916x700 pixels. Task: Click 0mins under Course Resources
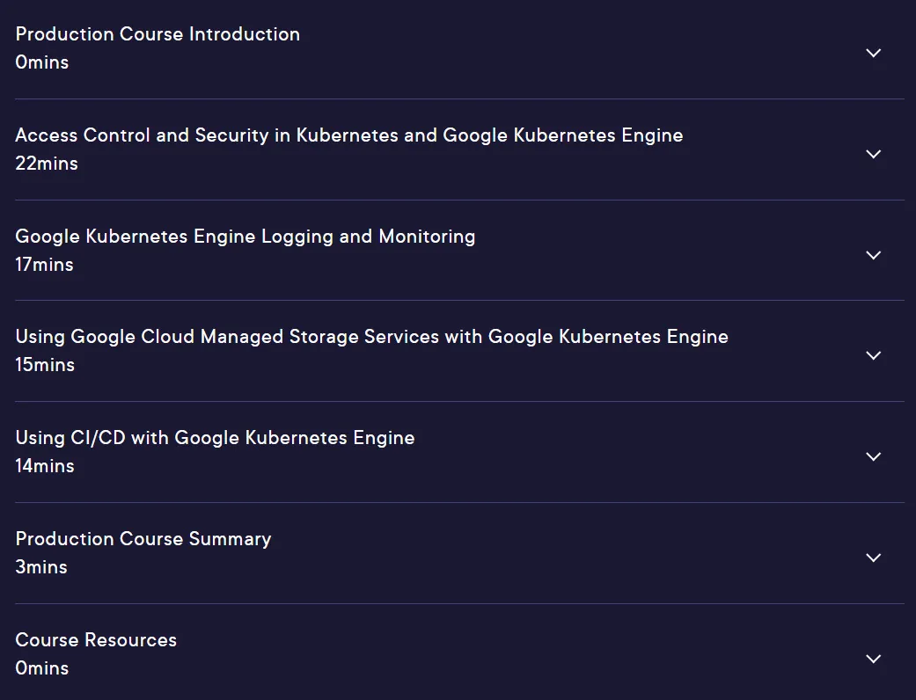pos(42,667)
